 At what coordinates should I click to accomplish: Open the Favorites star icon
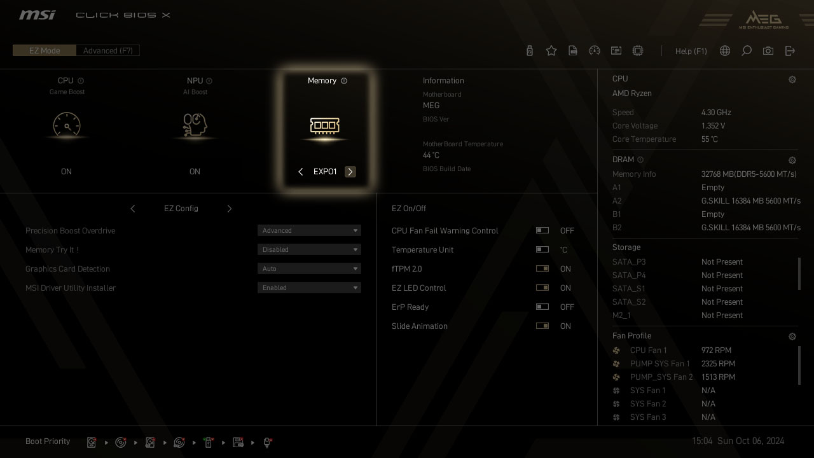(x=551, y=51)
